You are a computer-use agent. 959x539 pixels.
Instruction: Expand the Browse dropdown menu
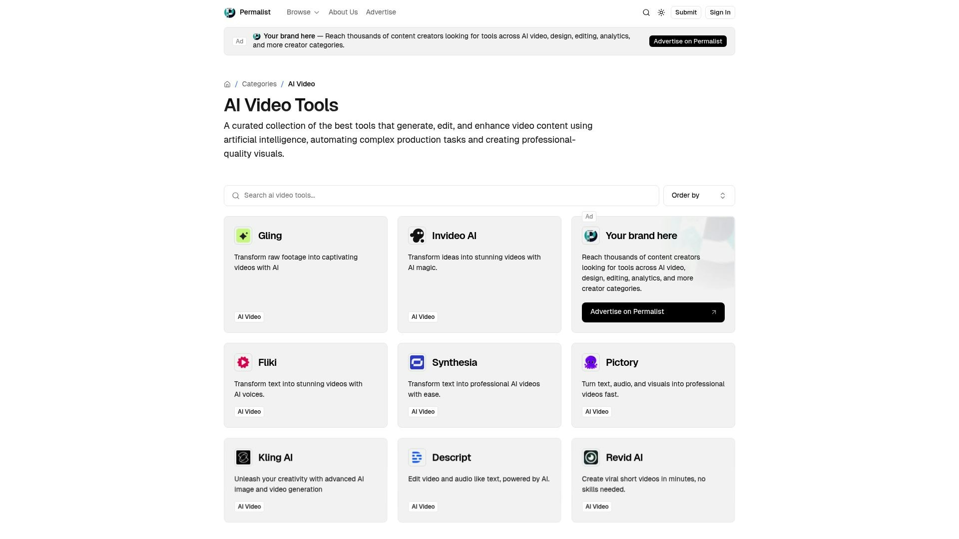pyautogui.click(x=303, y=12)
